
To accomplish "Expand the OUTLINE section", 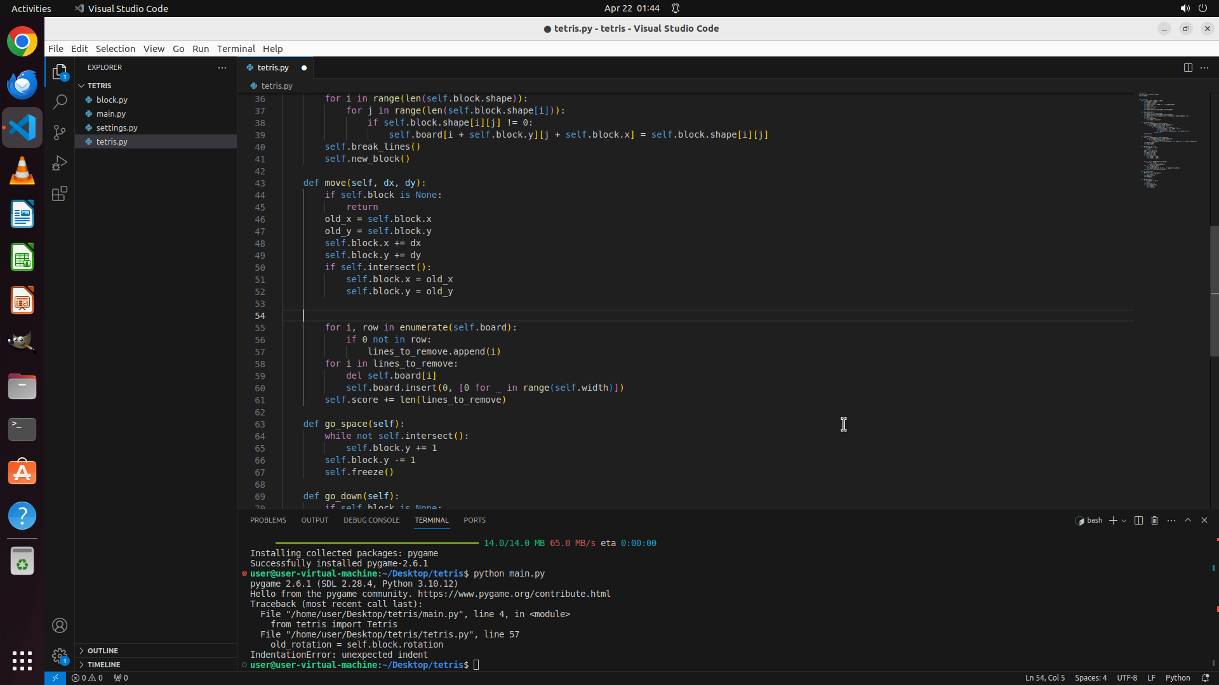I will (x=103, y=651).
